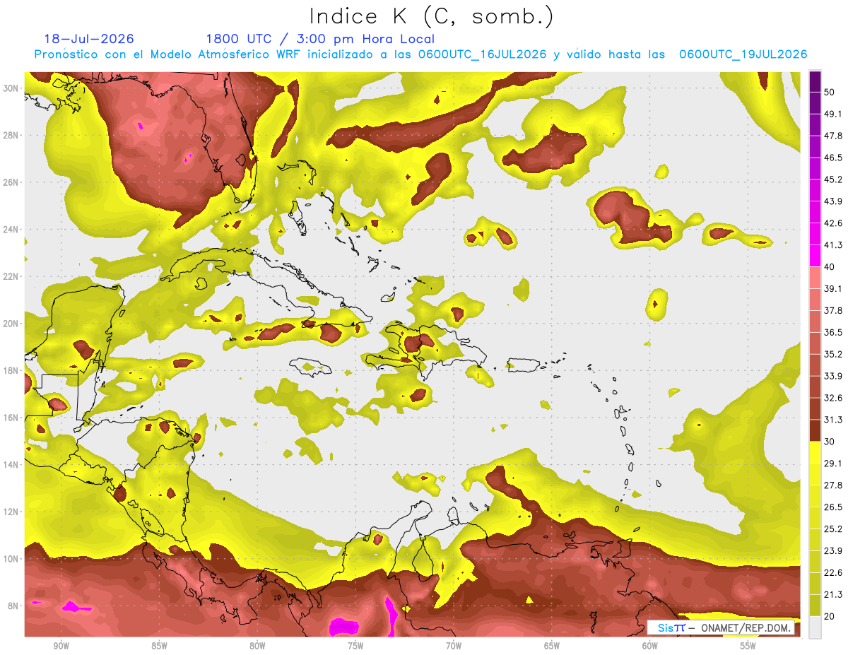
Task: Click the colorbar value 46.5
Action: (x=833, y=158)
